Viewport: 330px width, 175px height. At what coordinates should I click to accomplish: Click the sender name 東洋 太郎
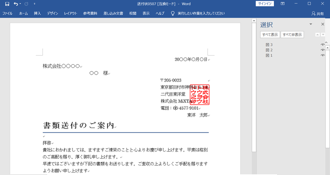tap(198, 115)
